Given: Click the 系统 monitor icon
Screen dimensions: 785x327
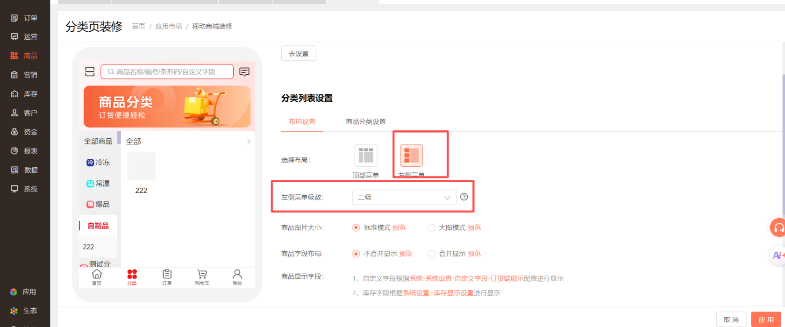Looking at the screenshot, I should click(x=14, y=189).
